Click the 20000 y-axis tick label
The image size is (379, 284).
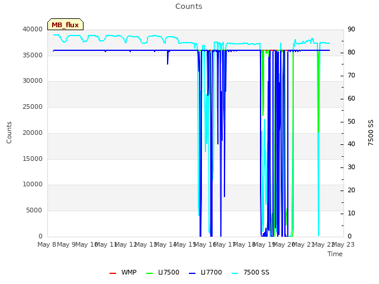click(x=33, y=133)
